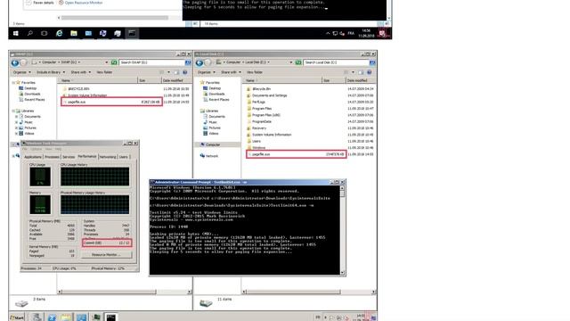Select the Recovery folder in Local Disk (C:)
The width and height of the screenshot is (570, 321).
pos(259,128)
